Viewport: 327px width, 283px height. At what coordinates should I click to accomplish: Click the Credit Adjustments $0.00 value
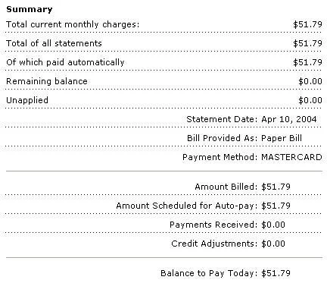coord(273,244)
